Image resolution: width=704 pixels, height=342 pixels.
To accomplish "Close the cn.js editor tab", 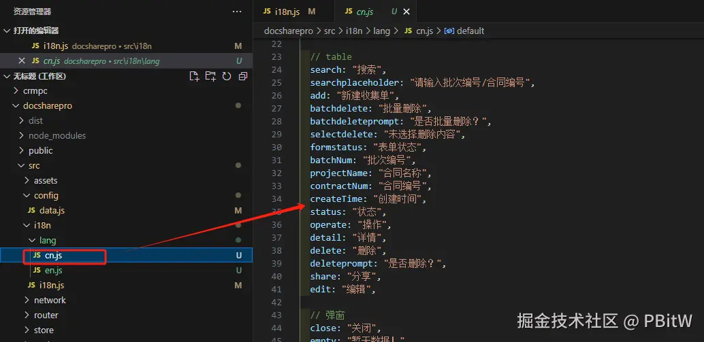I will (406, 12).
